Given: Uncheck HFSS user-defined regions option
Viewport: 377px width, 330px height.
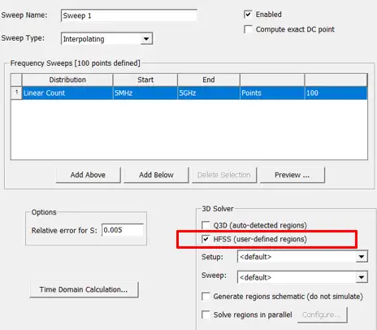Looking at the screenshot, I should pyautogui.click(x=206, y=239).
